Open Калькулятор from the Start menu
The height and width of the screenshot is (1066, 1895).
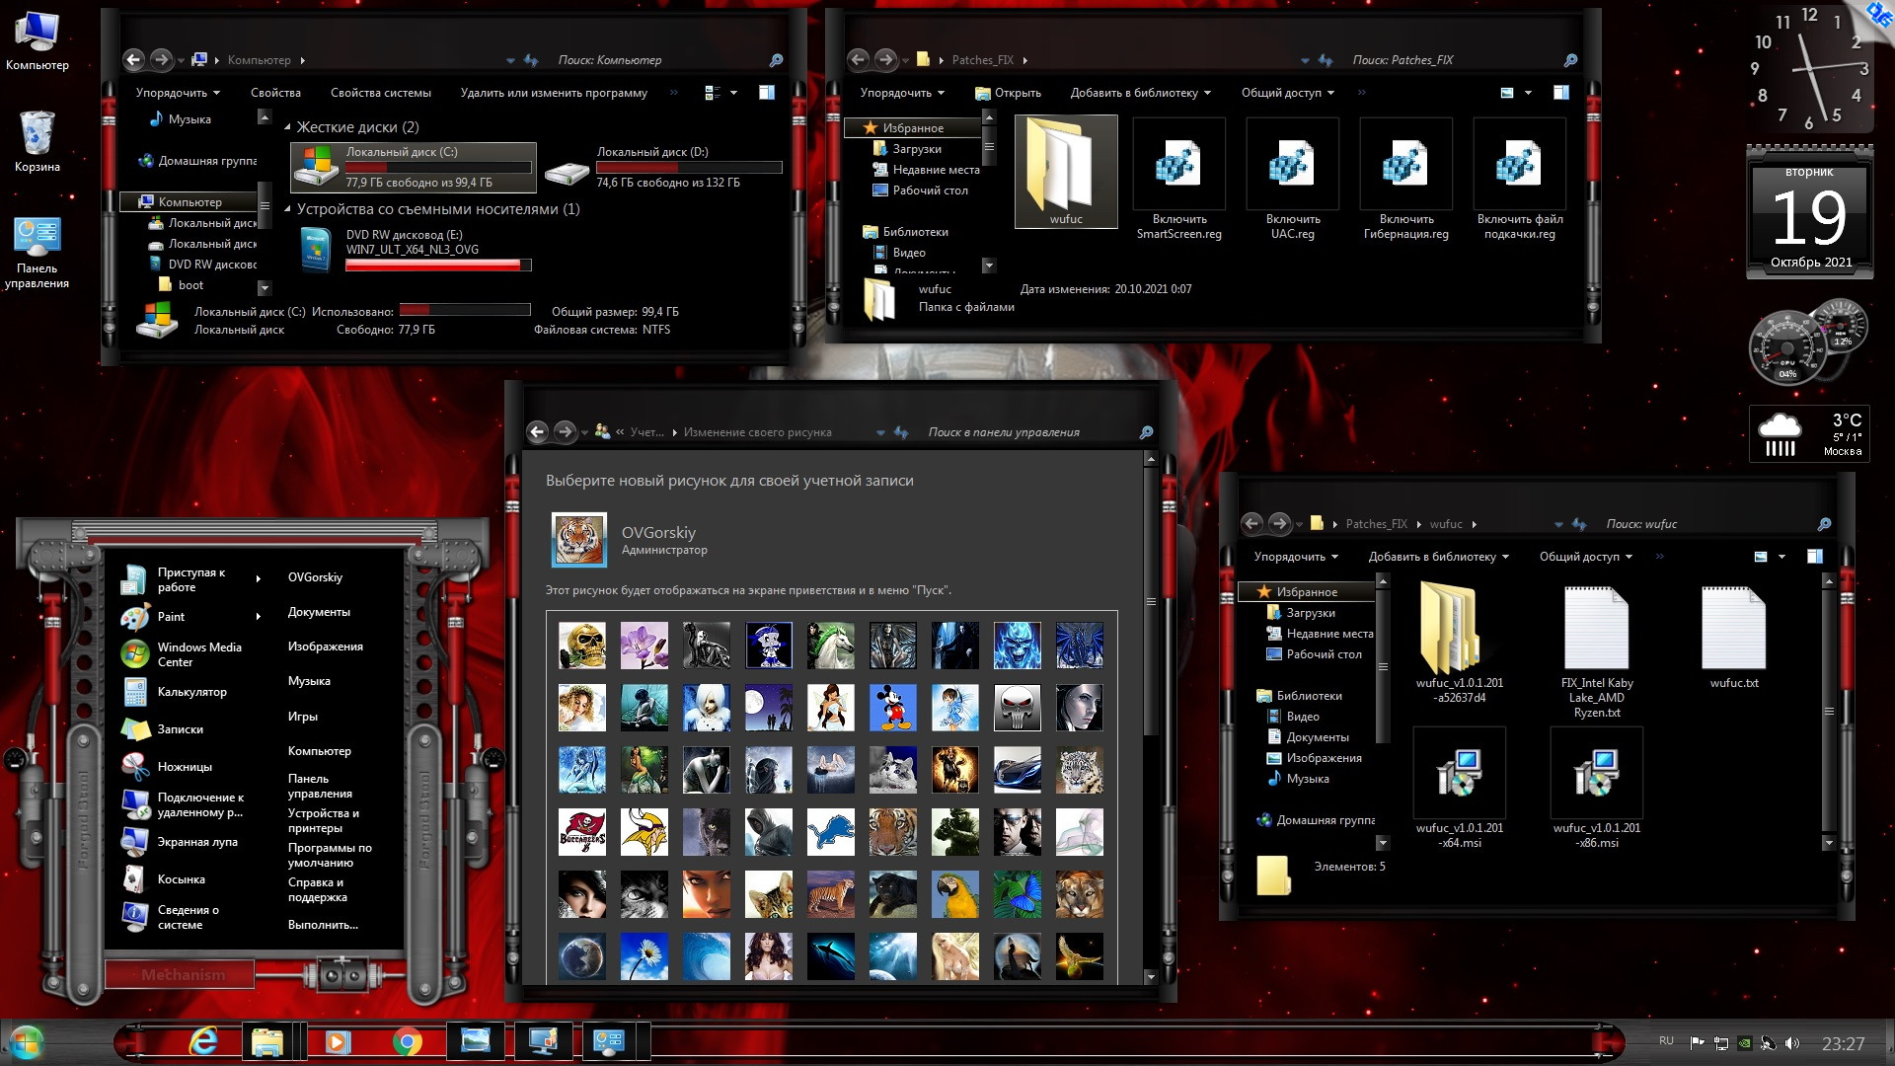(x=191, y=692)
